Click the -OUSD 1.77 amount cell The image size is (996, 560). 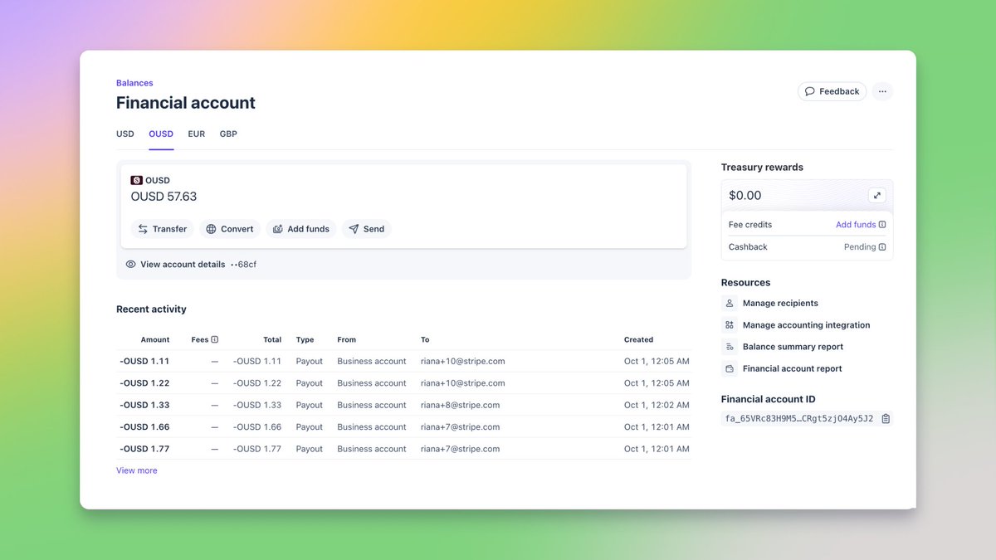pos(144,449)
